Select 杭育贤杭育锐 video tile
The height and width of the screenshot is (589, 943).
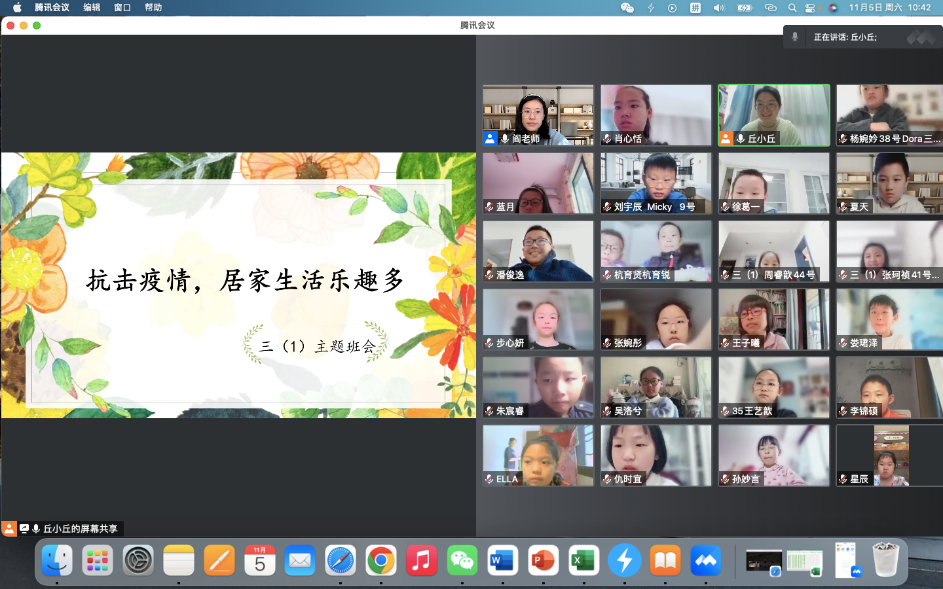coord(656,251)
